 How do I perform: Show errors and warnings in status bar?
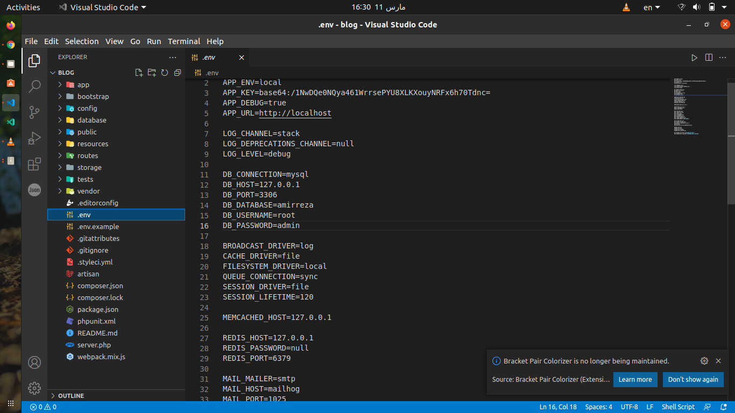tap(43, 407)
